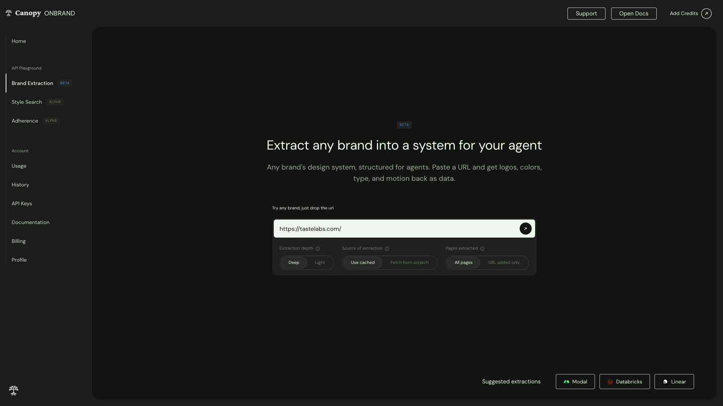
Task: Choose Databricks suggested extraction
Action: [624, 381]
